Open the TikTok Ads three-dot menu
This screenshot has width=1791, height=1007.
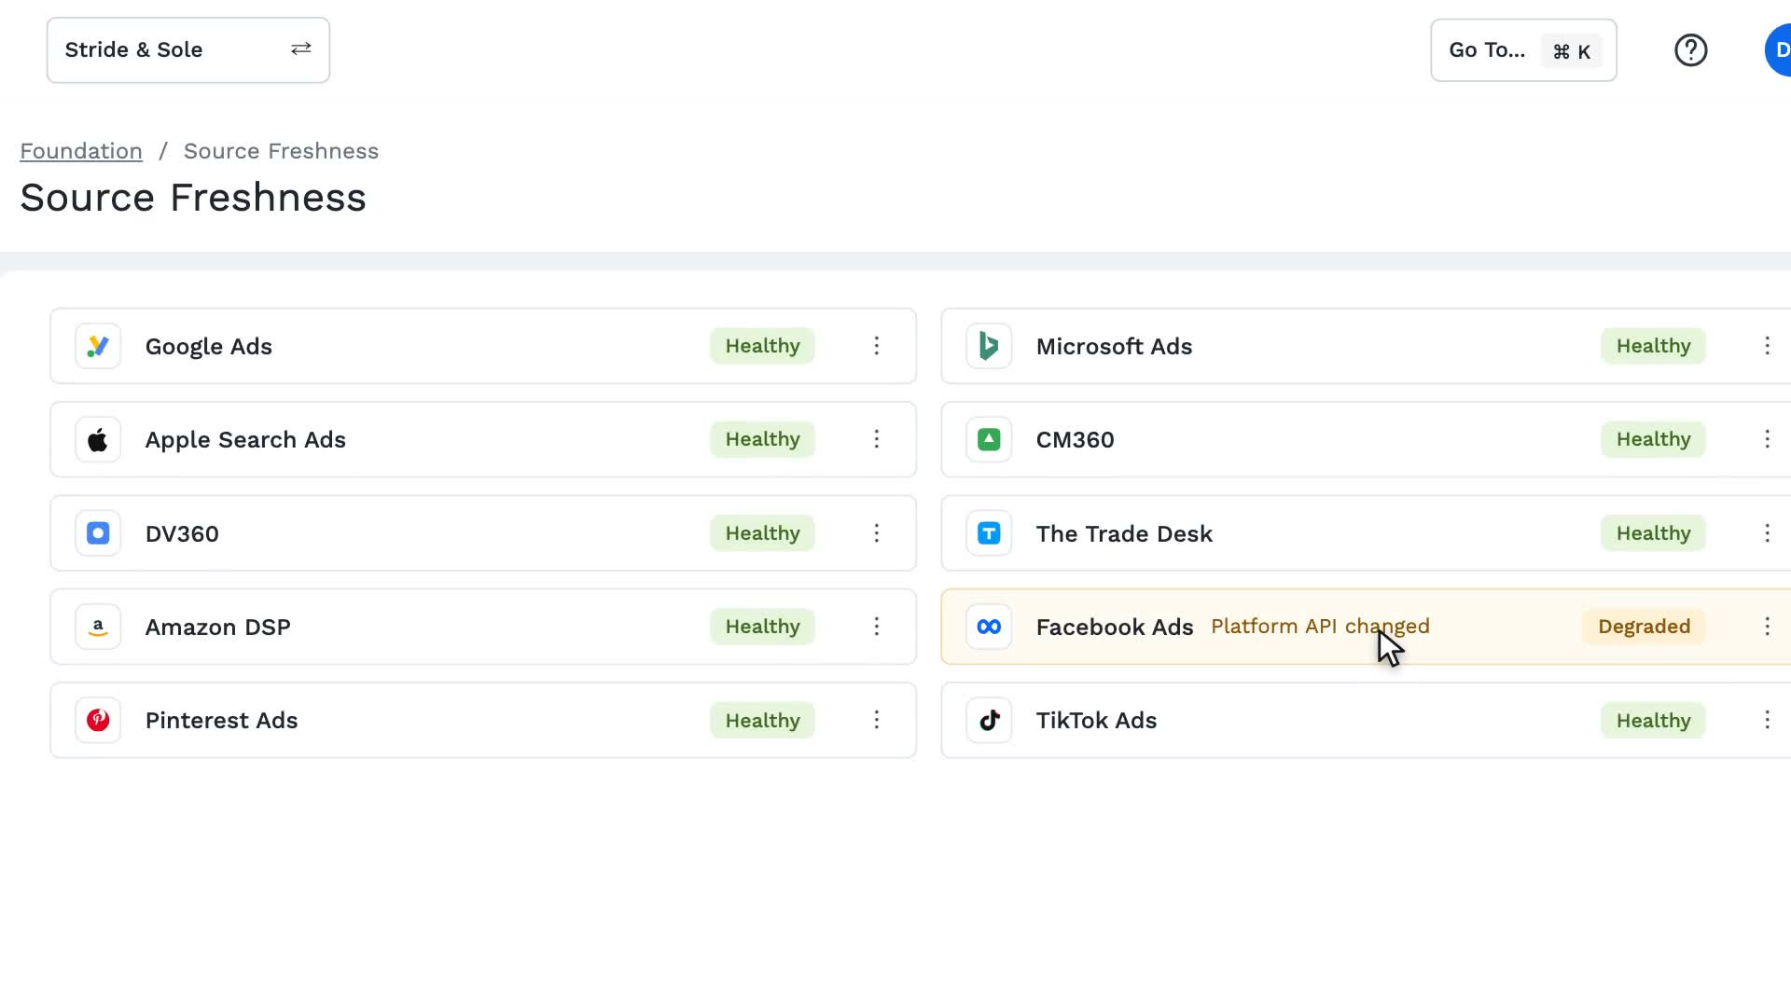point(1767,720)
